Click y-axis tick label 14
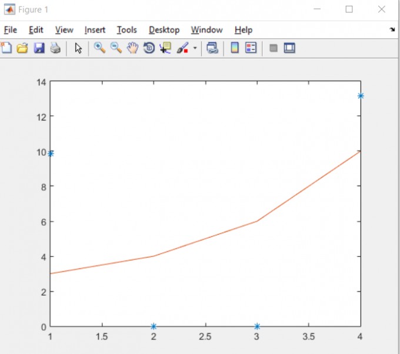Viewport: 400px width, 354px height. point(41,82)
